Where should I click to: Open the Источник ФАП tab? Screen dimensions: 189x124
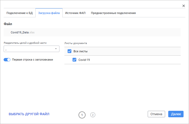click(x=75, y=13)
